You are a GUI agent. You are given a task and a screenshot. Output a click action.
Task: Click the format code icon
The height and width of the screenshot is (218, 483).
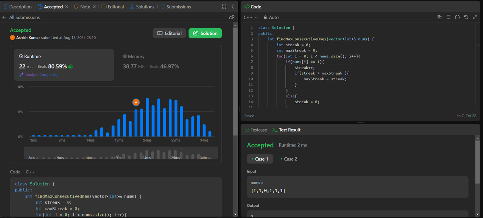tap(440, 17)
